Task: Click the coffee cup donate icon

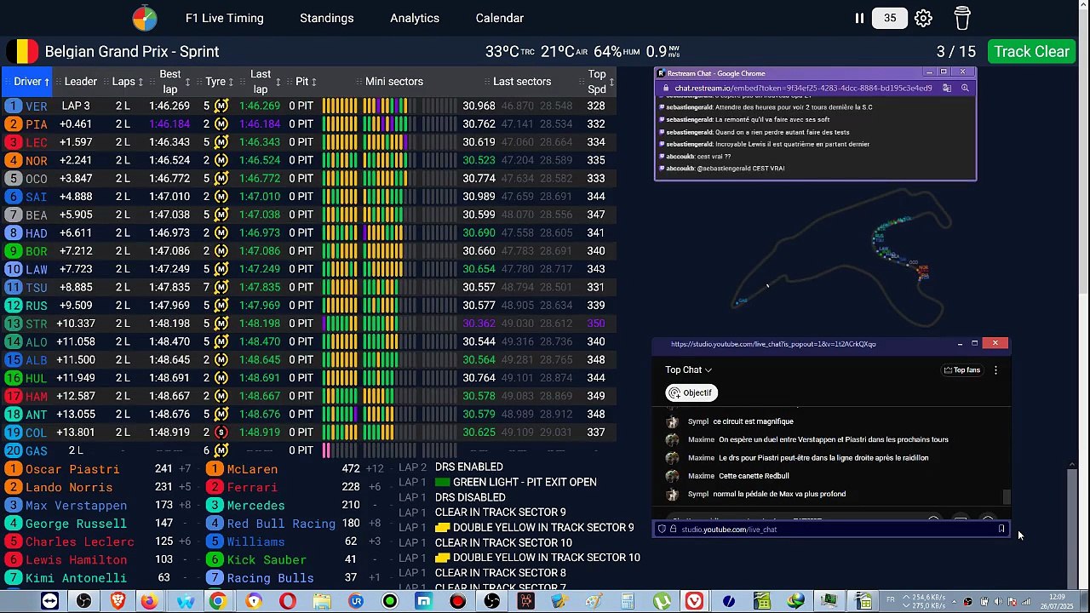Action: pos(962,18)
